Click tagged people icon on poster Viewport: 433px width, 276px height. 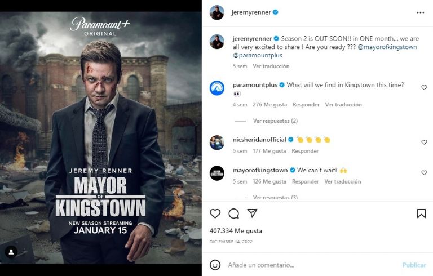click(11, 252)
